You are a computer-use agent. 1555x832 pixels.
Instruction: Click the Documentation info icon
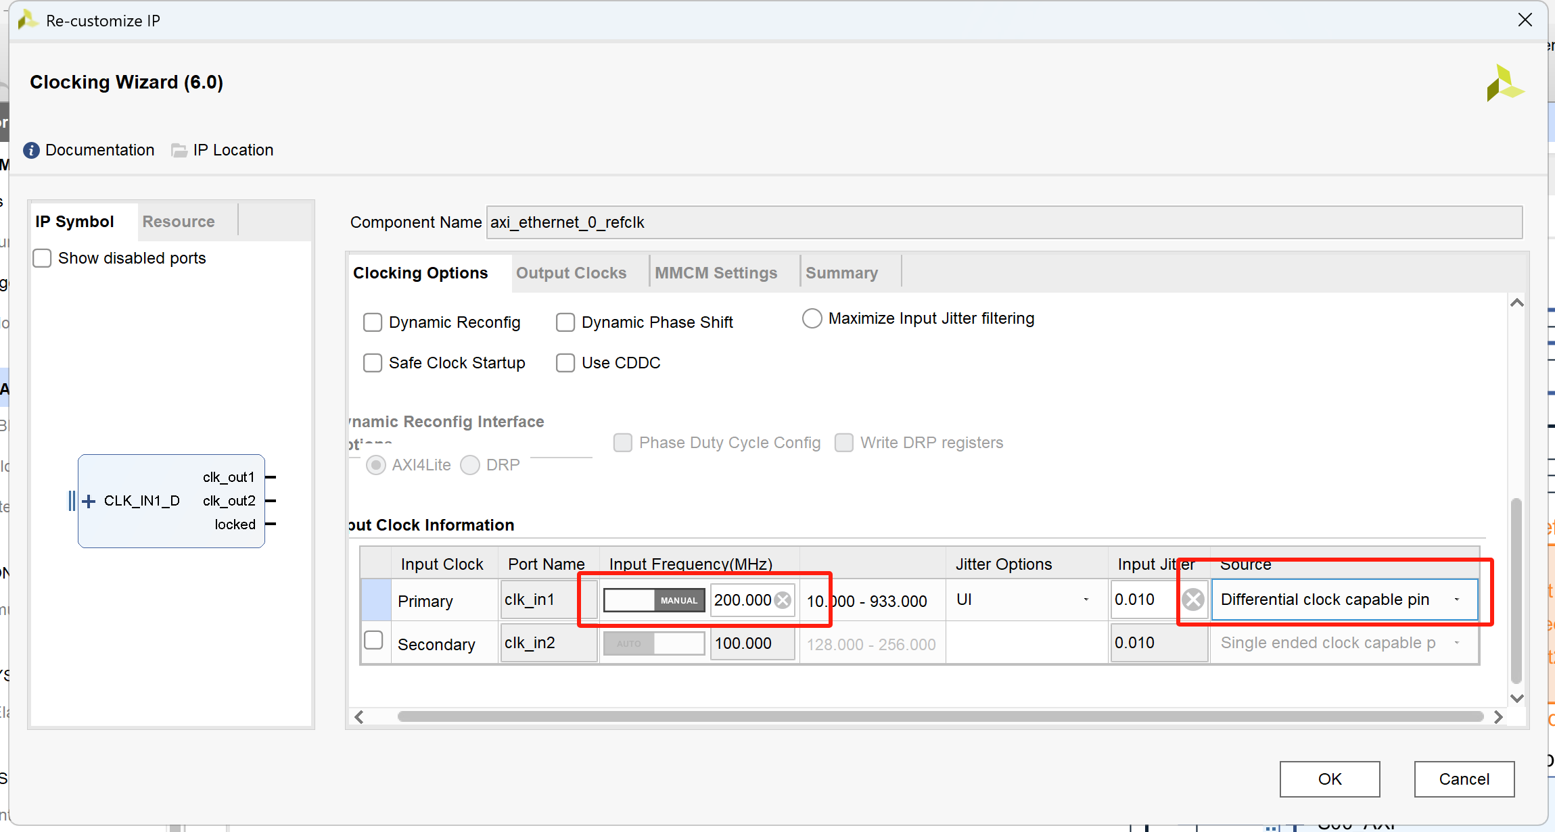pyautogui.click(x=31, y=150)
